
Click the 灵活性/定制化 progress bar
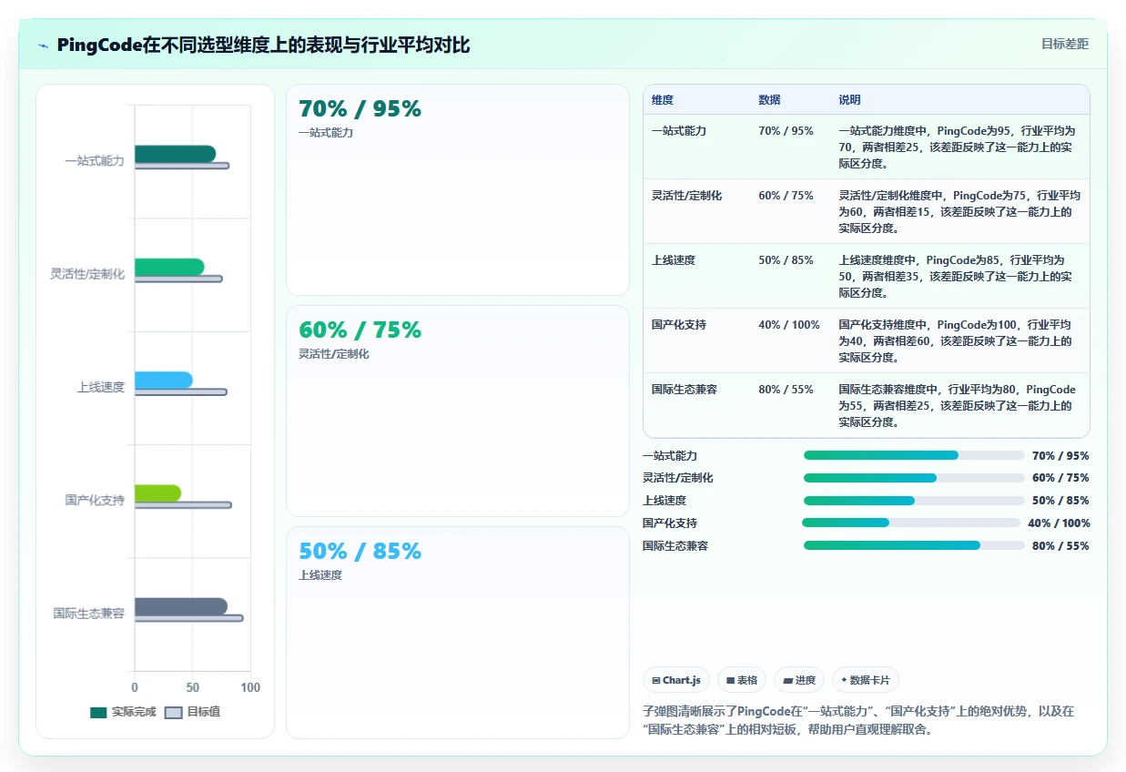click(914, 478)
